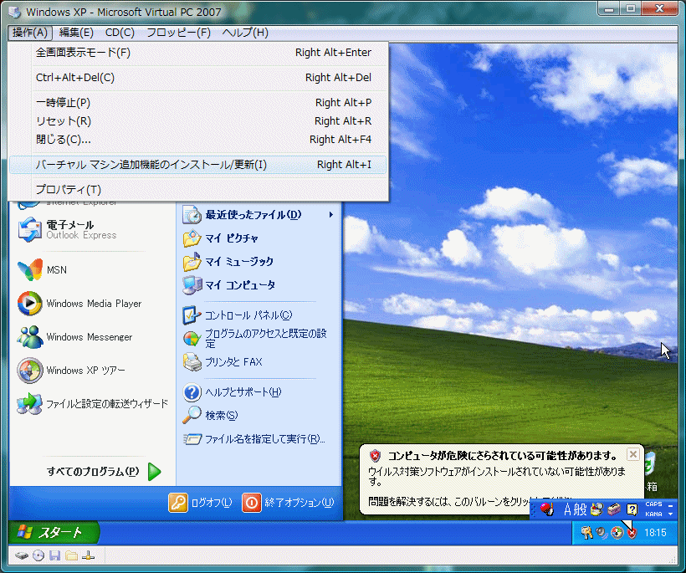Toggle IME input mode 'A' indicator

(x=567, y=509)
